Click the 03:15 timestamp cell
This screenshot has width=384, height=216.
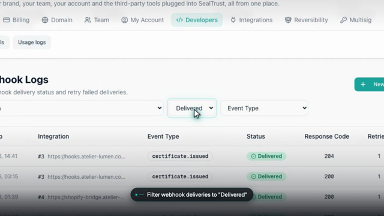(x=9, y=176)
